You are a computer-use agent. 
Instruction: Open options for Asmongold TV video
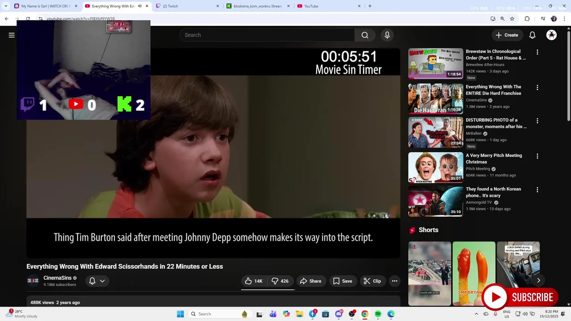pos(537,189)
